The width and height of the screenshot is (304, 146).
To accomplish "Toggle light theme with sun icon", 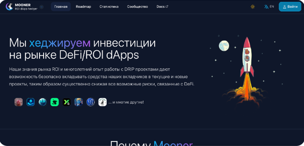I will tap(253, 7).
